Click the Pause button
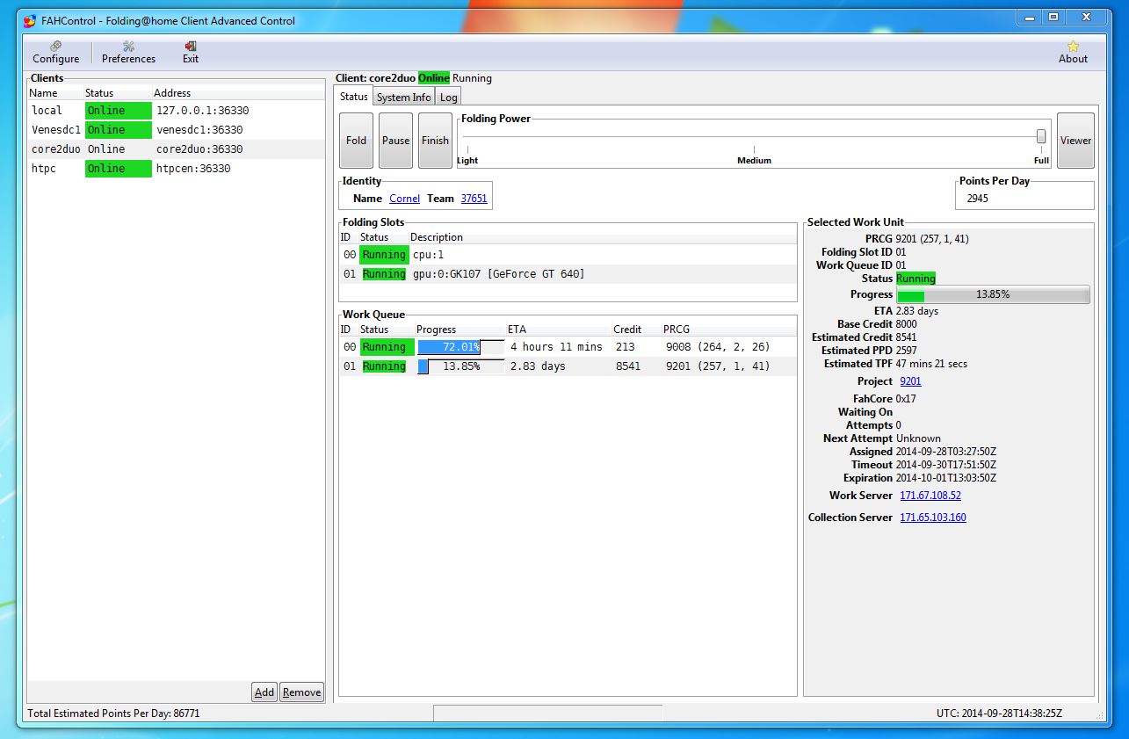1129x739 pixels. pyautogui.click(x=395, y=141)
